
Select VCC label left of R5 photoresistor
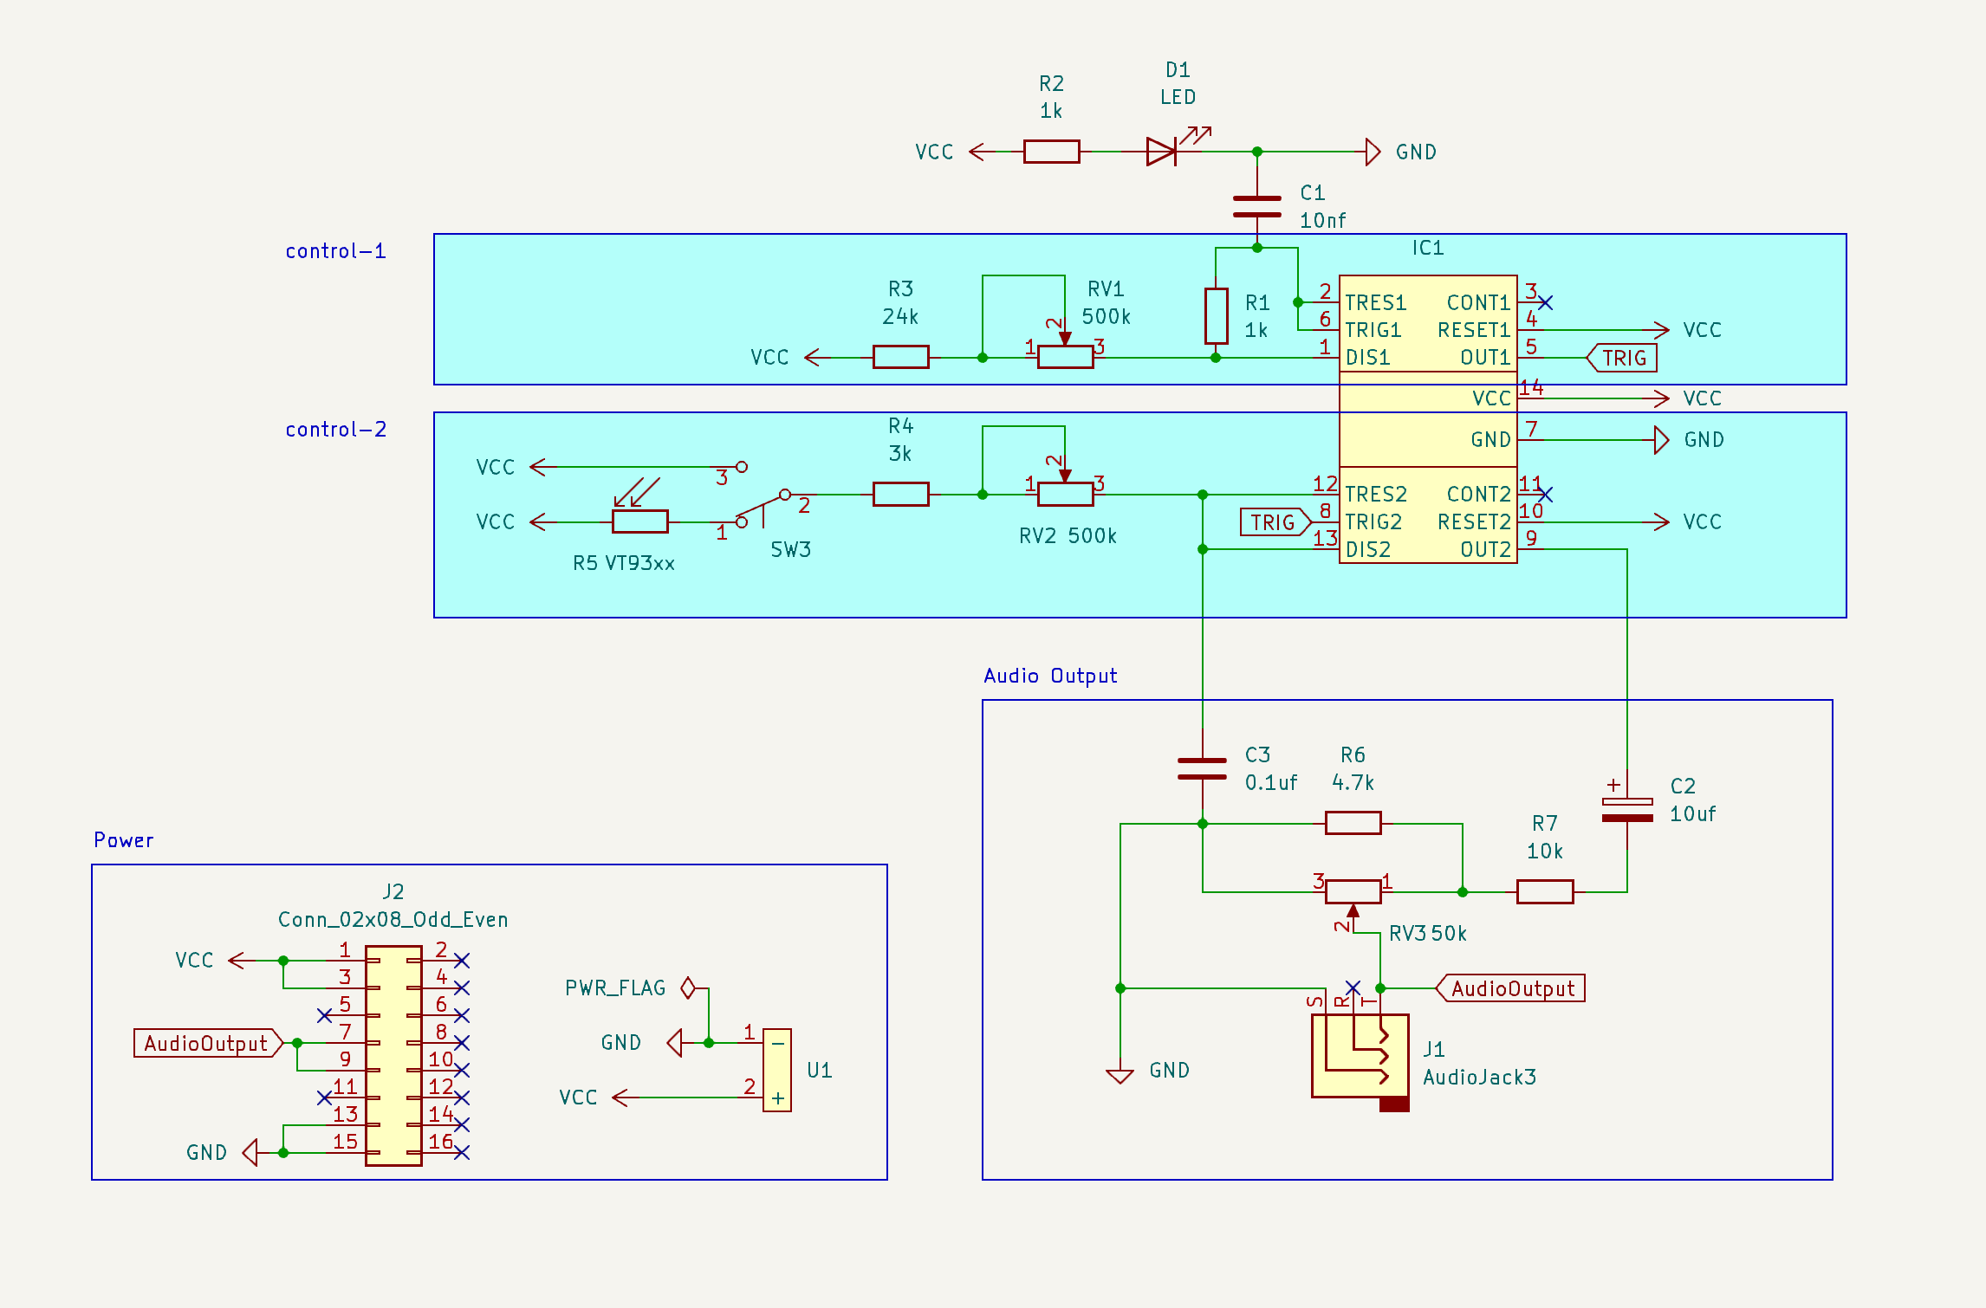[496, 522]
